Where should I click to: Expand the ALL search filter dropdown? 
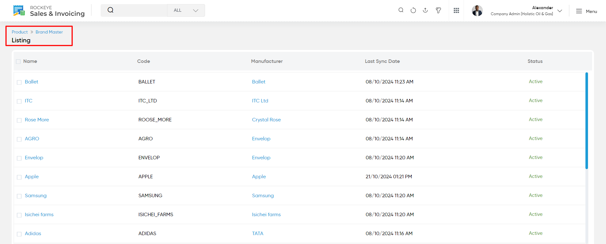point(186,10)
